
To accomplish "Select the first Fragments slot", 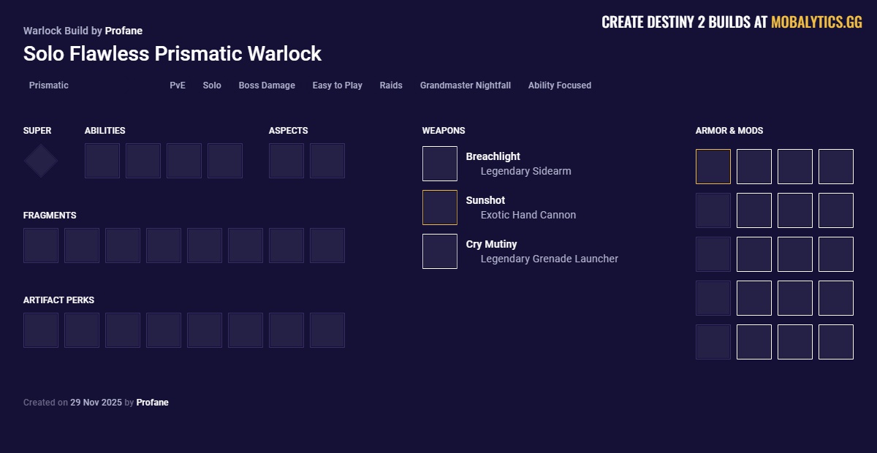I will click(x=41, y=245).
